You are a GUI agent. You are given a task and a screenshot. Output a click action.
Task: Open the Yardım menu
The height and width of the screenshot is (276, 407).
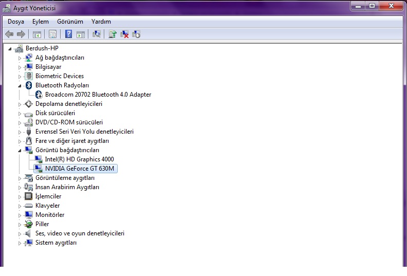coord(101,22)
